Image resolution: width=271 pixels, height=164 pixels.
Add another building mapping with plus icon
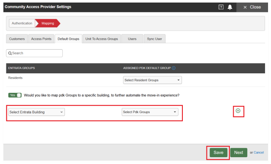coord(238,111)
